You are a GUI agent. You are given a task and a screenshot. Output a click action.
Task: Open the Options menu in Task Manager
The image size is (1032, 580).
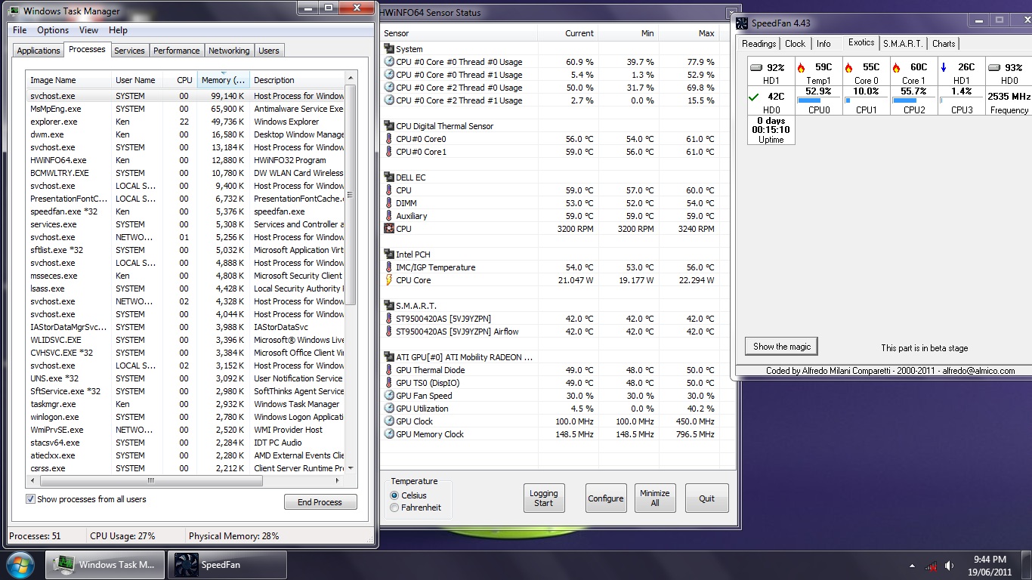click(x=53, y=30)
